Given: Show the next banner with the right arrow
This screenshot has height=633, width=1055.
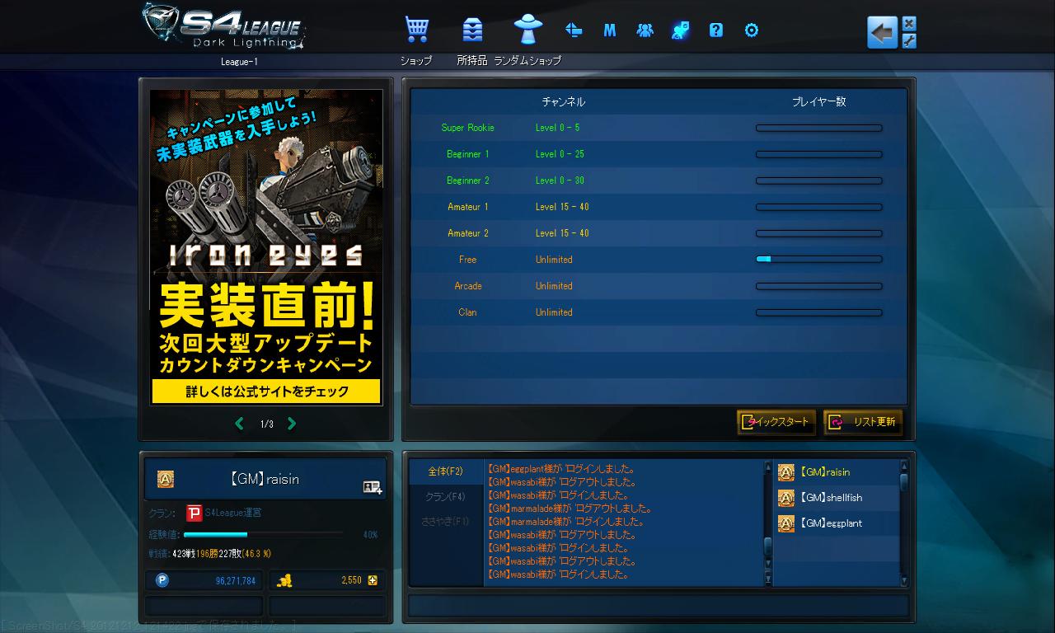Looking at the screenshot, I should pyautogui.click(x=292, y=424).
